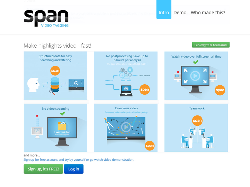The width and height of the screenshot is (250, 187).
Task: Click the Load video folder icon
Action: click(62, 125)
